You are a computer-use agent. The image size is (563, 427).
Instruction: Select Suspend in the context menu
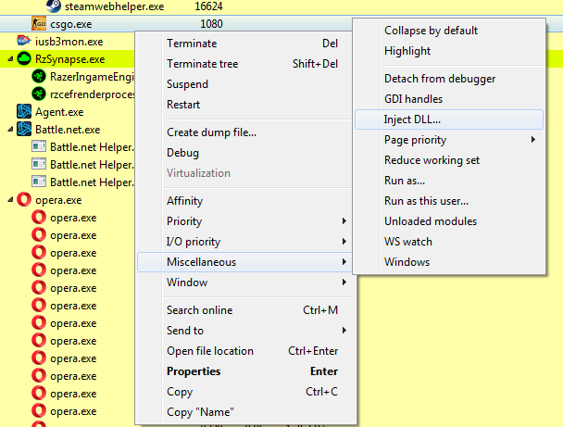pos(244,84)
